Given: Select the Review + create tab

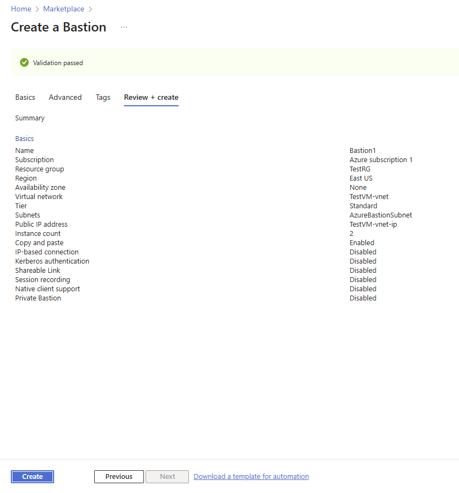Looking at the screenshot, I should tap(151, 98).
